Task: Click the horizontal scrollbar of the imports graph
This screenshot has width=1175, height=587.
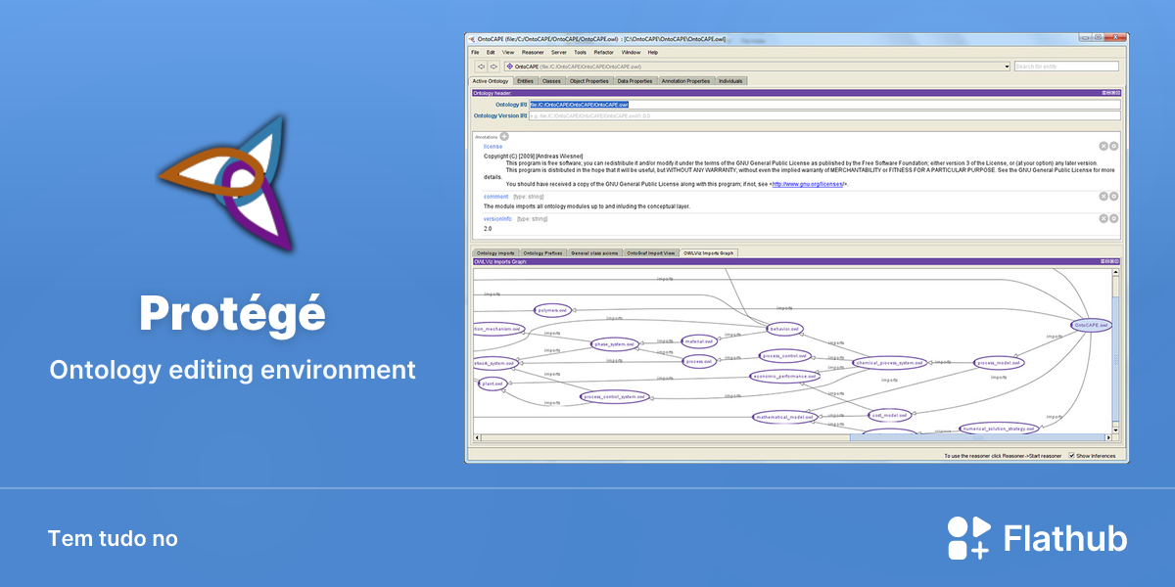Action: (793, 437)
